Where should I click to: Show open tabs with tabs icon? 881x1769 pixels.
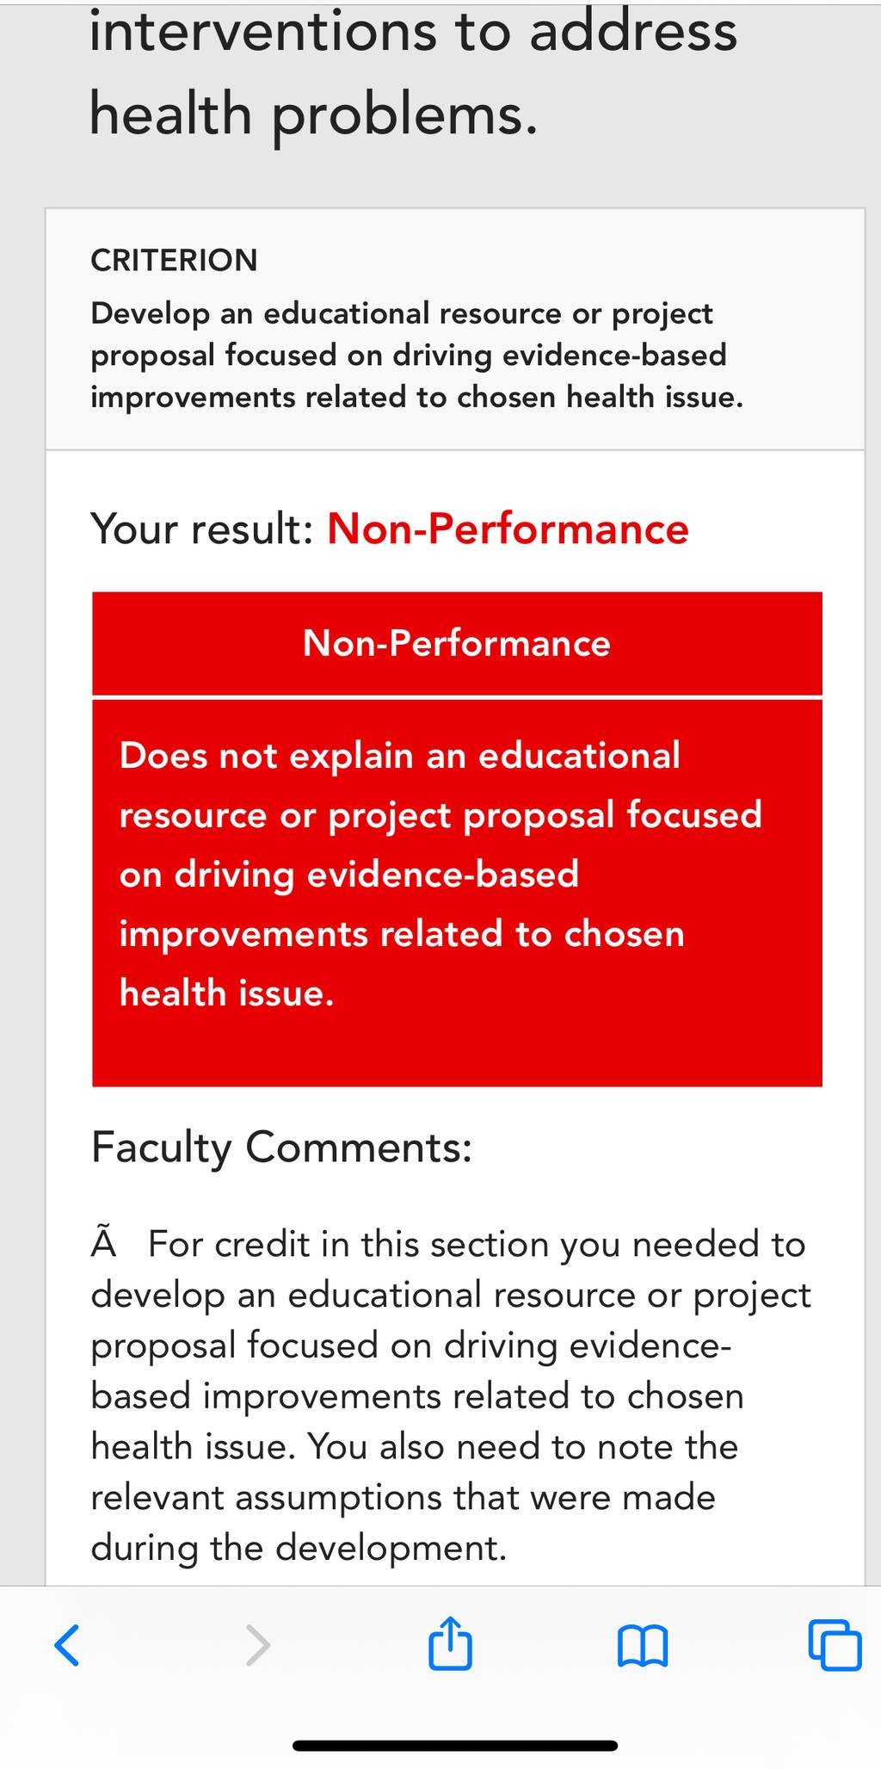pos(835,1645)
